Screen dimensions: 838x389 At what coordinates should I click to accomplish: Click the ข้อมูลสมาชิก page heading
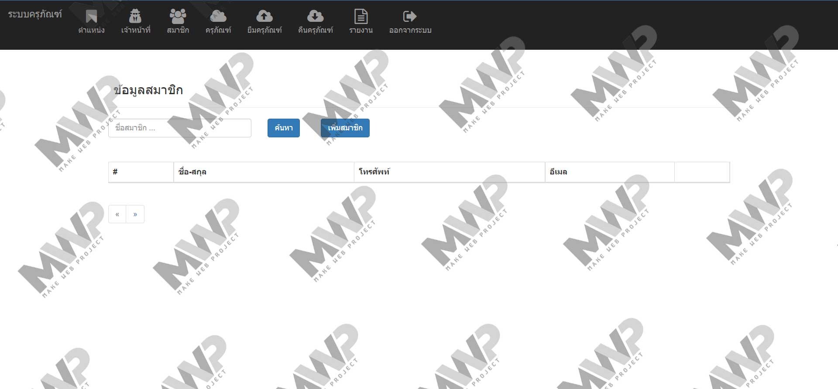click(x=148, y=90)
